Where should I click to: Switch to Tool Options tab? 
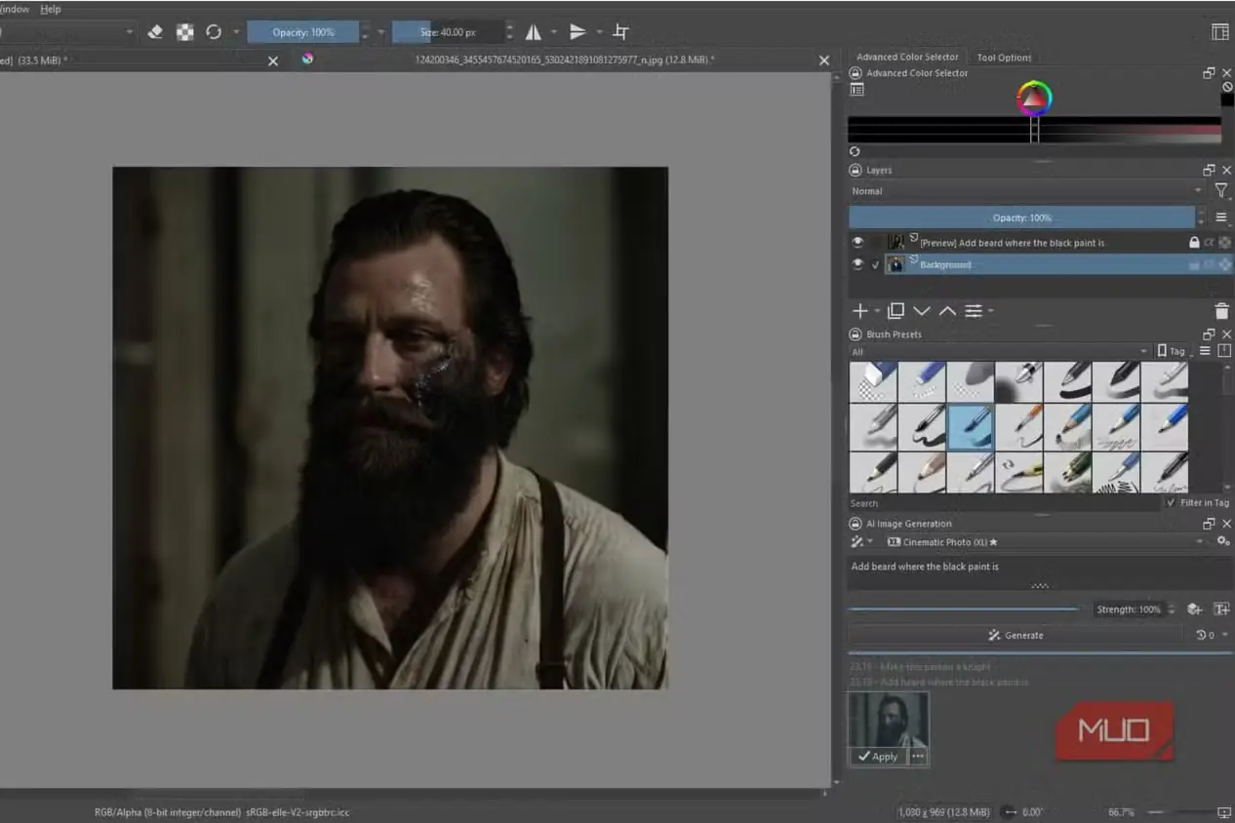[1004, 58]
